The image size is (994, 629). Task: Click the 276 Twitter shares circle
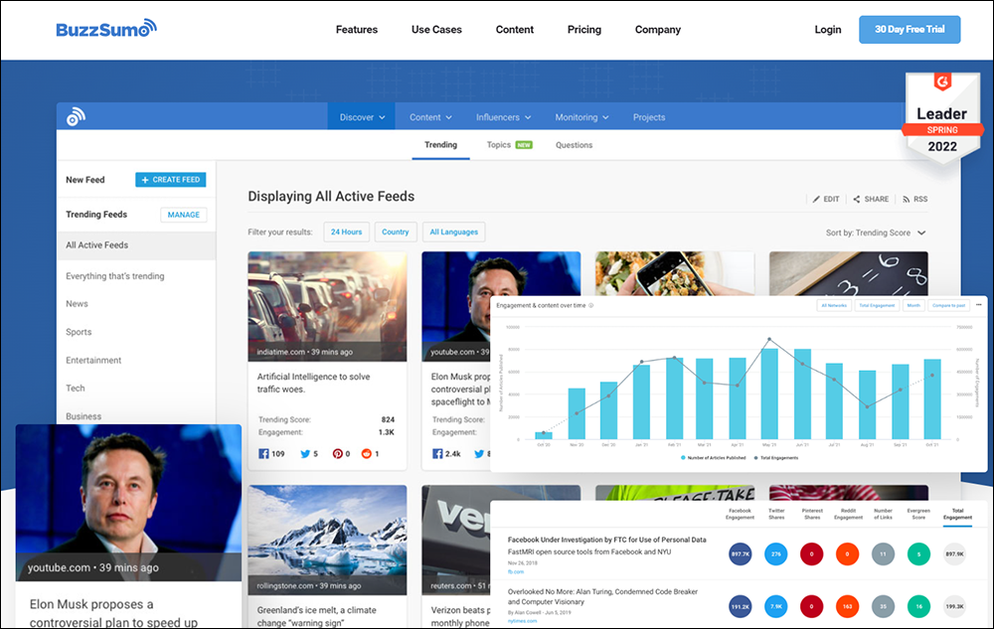(x=776, y=553)
